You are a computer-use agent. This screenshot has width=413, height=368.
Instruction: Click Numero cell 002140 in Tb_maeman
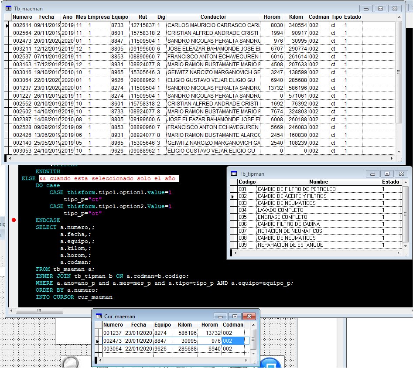pos(22,143)
